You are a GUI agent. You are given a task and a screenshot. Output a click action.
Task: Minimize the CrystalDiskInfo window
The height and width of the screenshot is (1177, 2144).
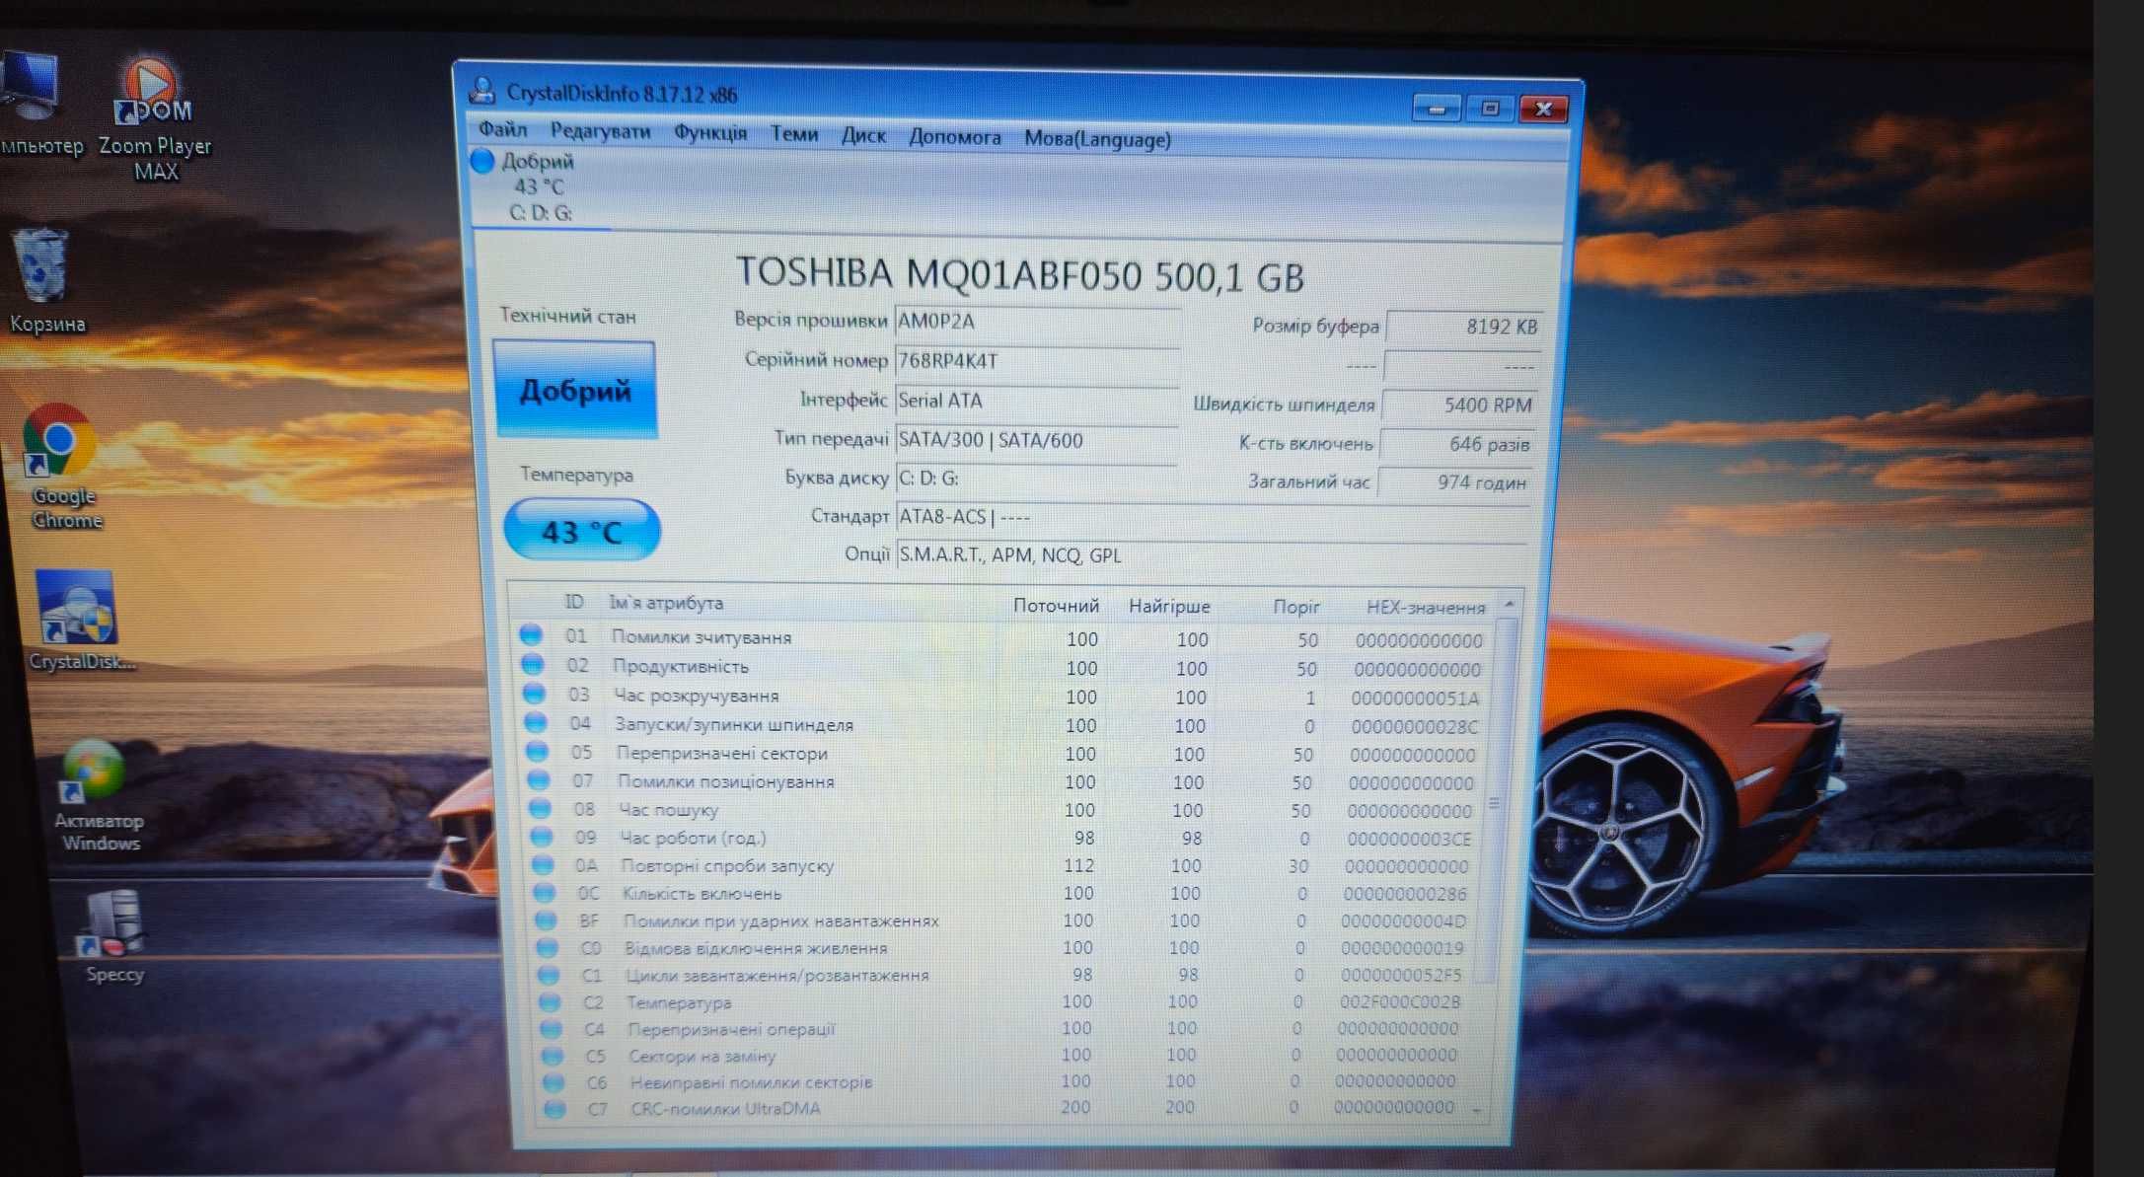[x=1437, y=108]
